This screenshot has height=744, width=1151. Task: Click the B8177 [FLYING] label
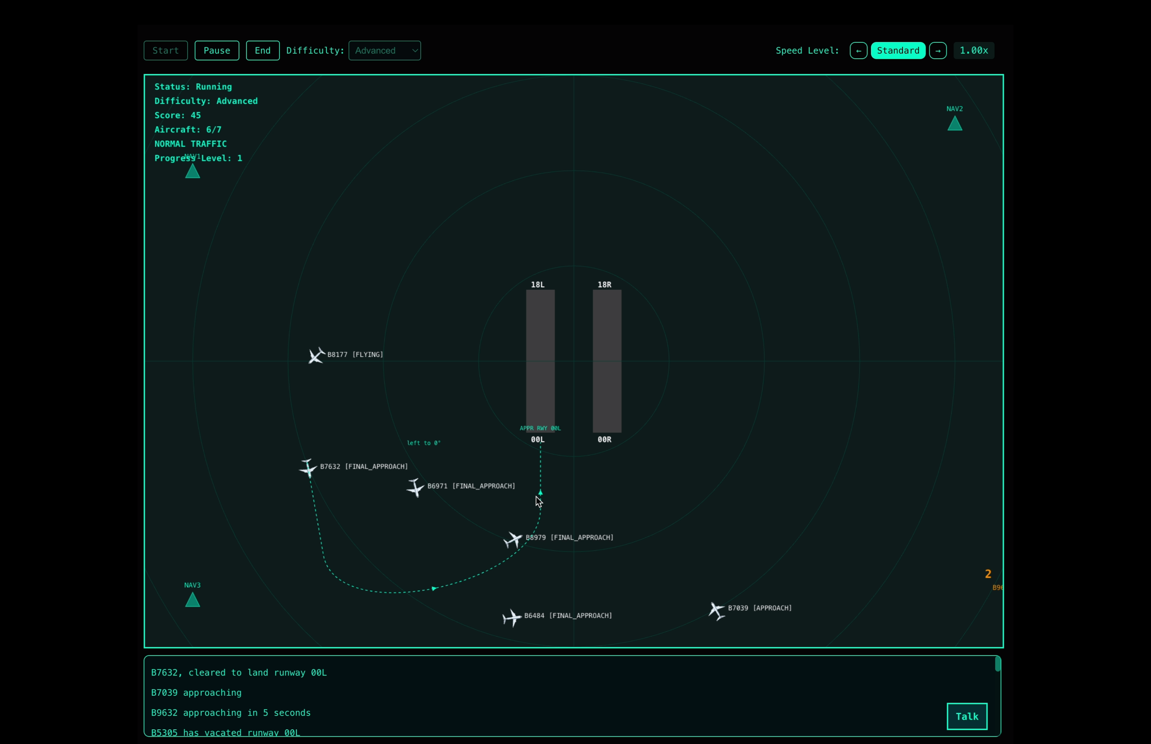pos(355,355)
